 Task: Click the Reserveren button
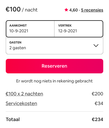54,66
